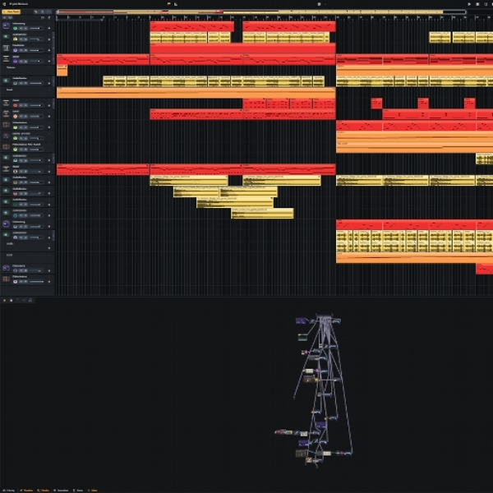
Task: Select the yellow pointer arrow tool
Action: [x=35, y=12]
